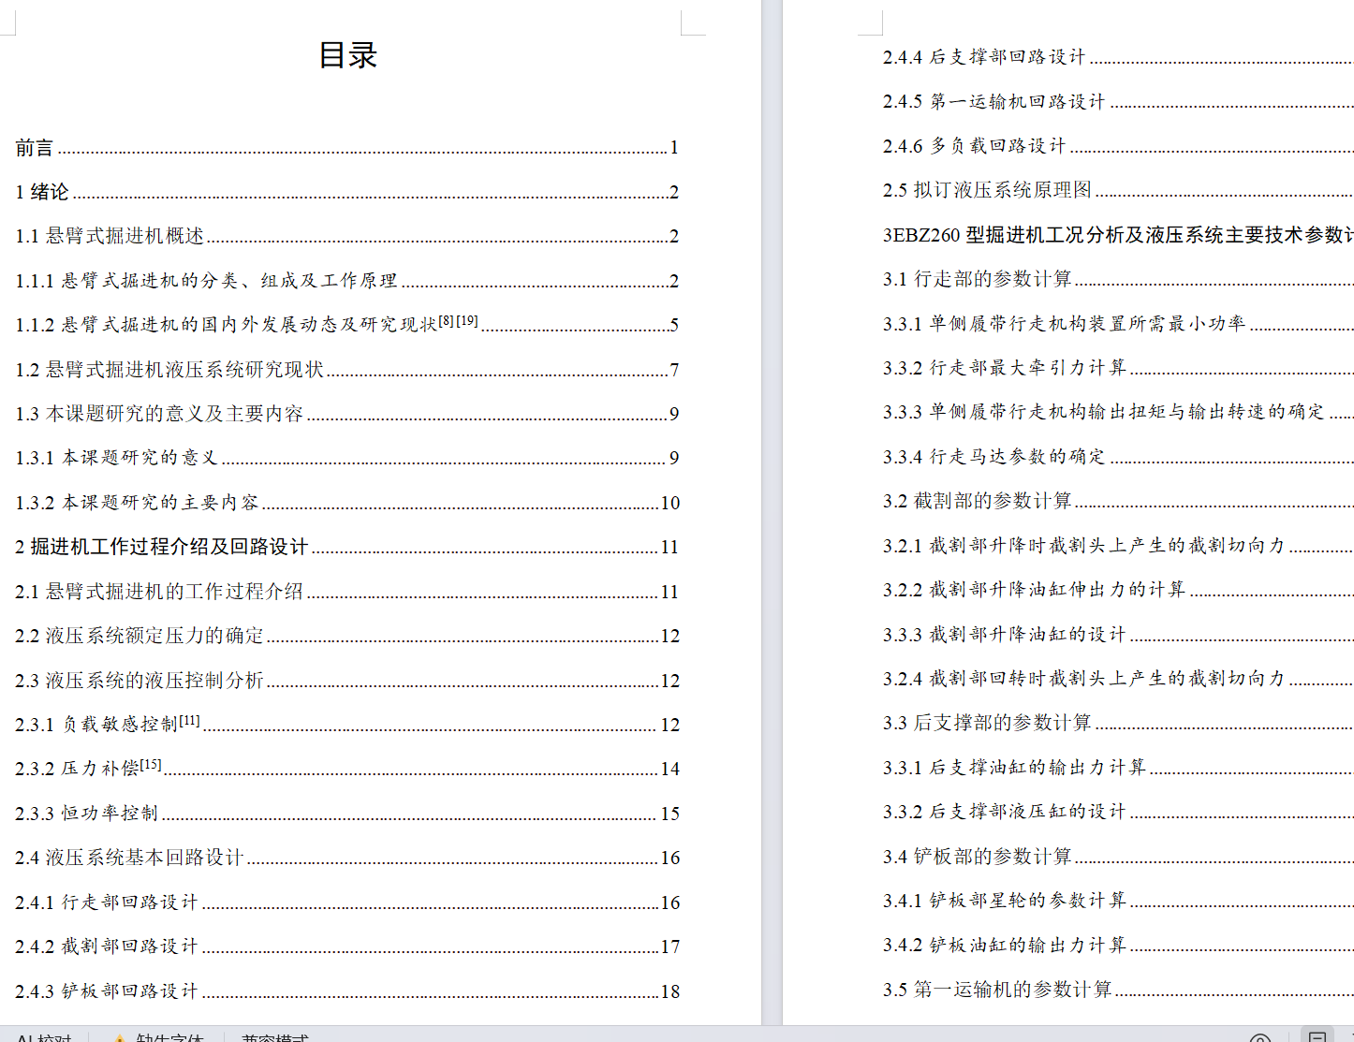Click citation [11] after 负载敏感控制
Image resolution: width=1354 pixels, height=1042 pixels.
[189, 720]
